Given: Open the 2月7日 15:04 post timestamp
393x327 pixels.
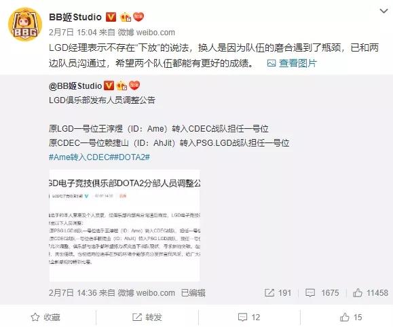Looking at the screenshot, I should [73, 33].
